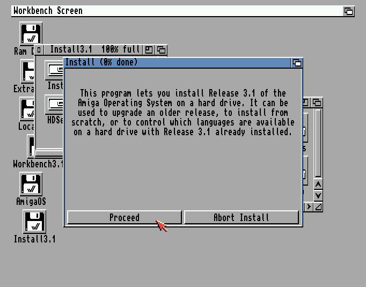
Task: Click the scroll up arrow in background window
Action: tap(318, 185)
